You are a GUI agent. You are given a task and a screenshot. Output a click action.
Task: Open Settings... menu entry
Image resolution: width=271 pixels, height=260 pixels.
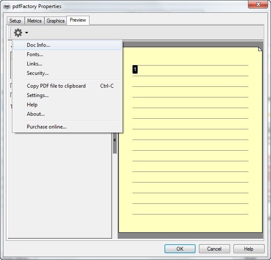tap(67, 95)
